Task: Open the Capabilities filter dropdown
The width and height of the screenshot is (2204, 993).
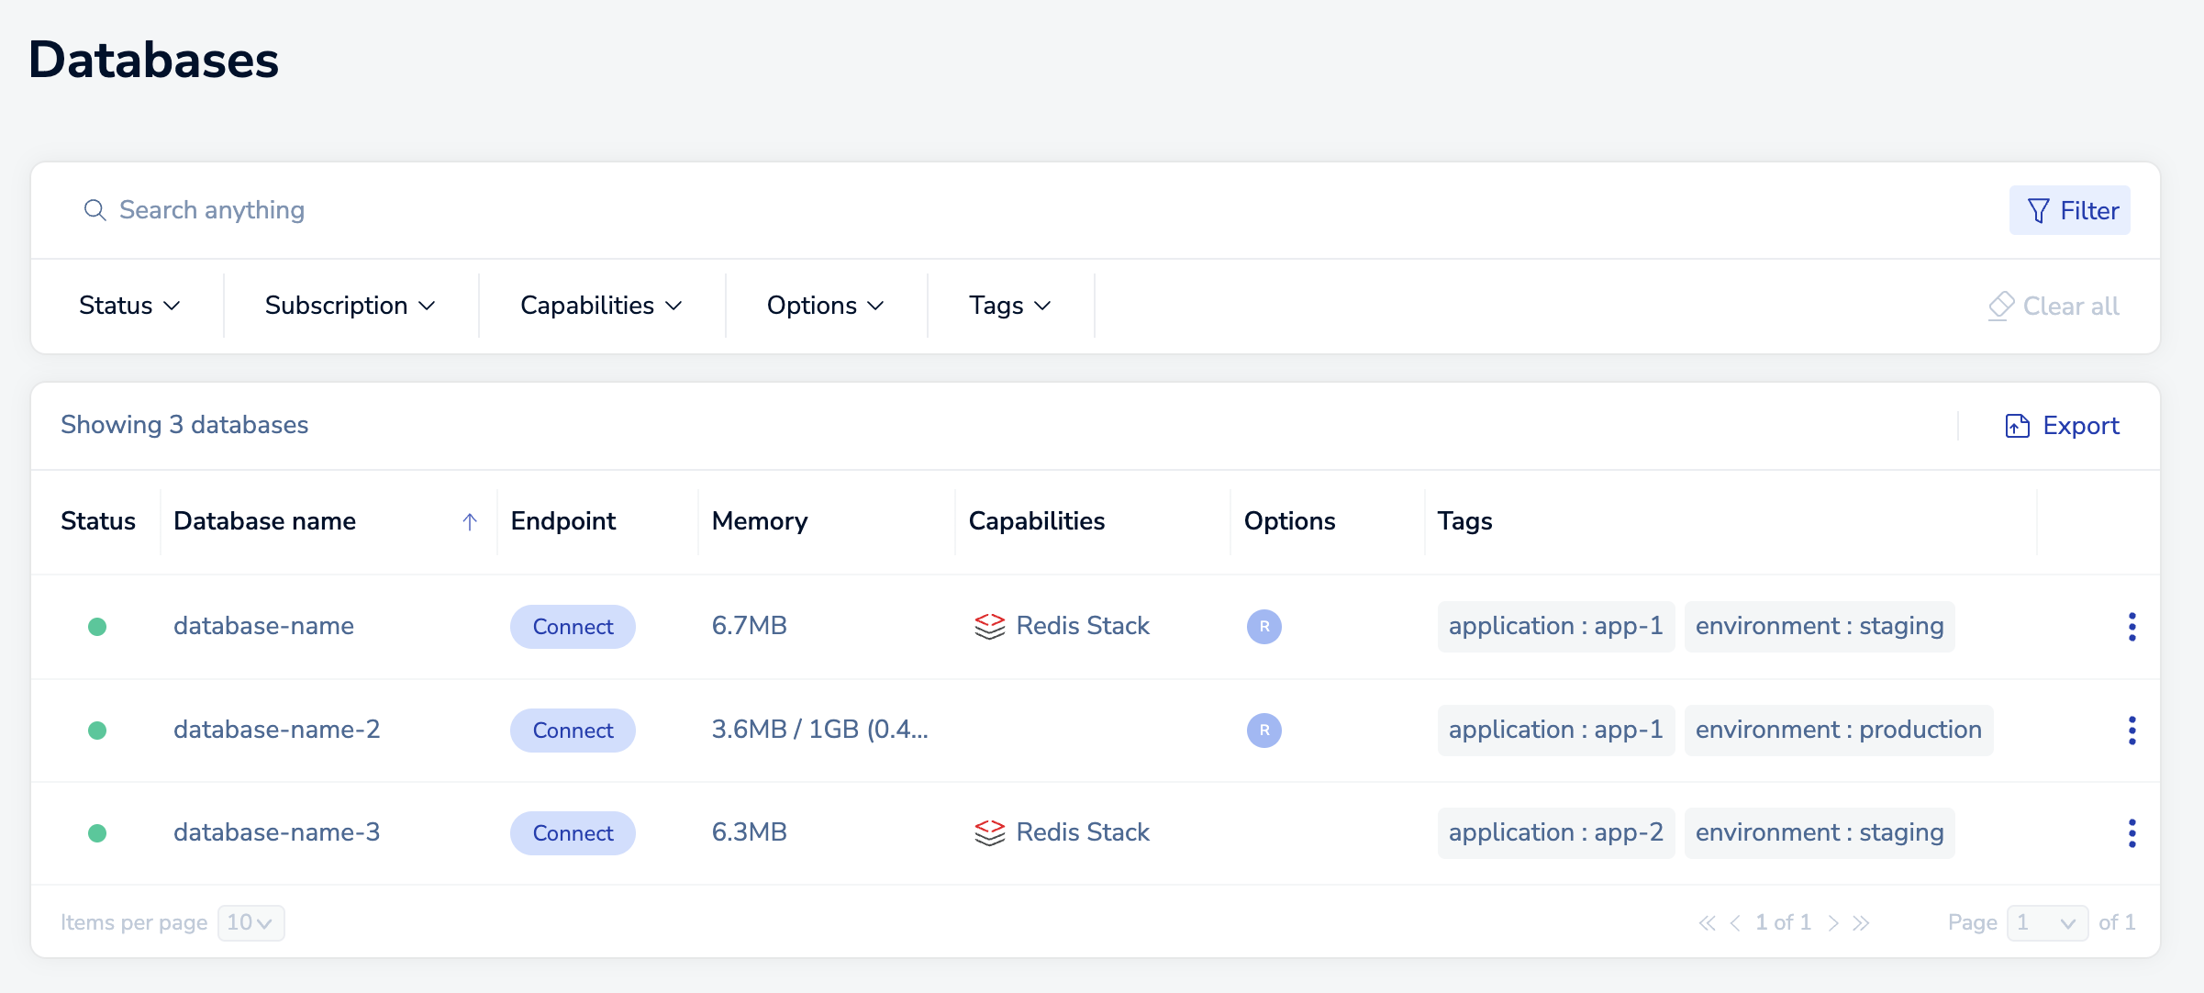Action: click(x=601, y=306)
